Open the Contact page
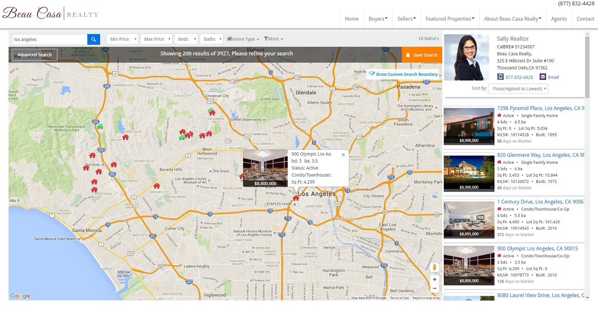 [585, 19]
